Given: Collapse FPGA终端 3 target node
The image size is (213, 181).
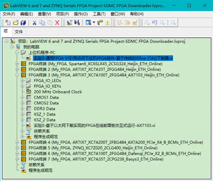Looking at the screenshot, I should coord(17,75).
